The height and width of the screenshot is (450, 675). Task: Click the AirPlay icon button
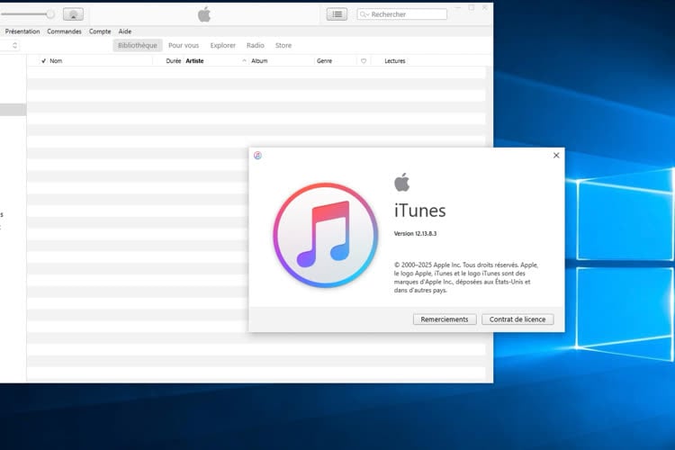[x=73, y=14]
